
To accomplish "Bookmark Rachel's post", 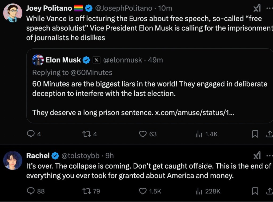I will pyautogui.click(x=255, y=191).
